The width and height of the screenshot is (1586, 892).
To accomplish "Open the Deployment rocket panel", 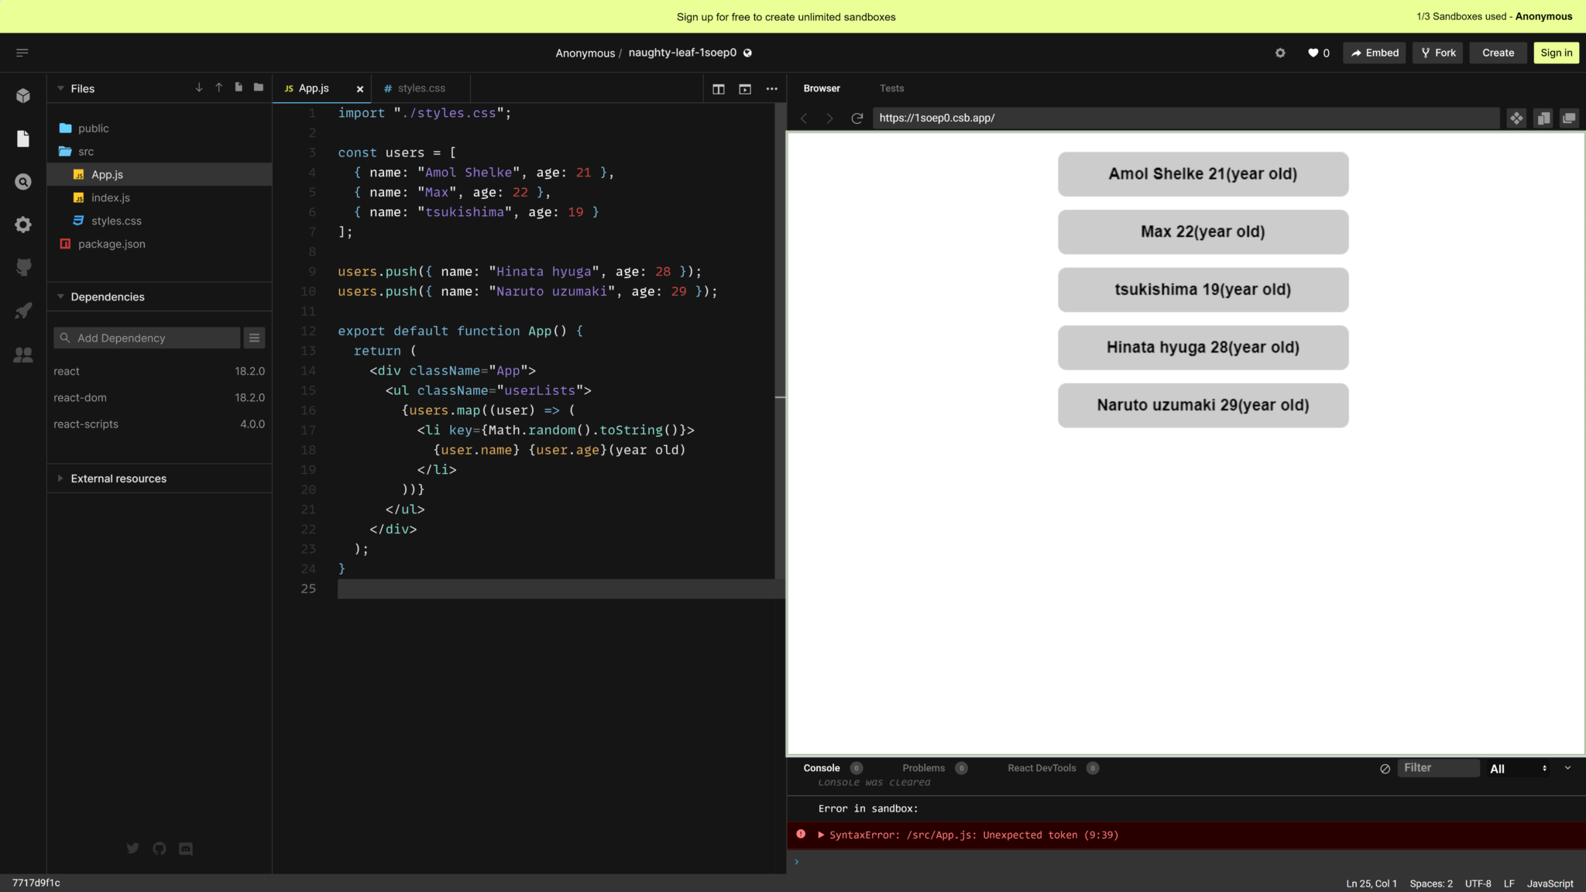I will 23,310.
